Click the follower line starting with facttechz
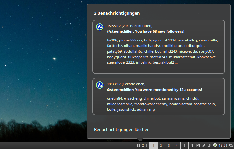The height and width of the screenshot is (149, 234). point(156,46)
